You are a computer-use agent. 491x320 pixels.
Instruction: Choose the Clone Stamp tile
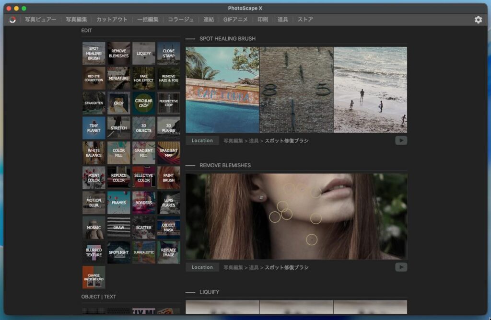[x=168, y=53]
